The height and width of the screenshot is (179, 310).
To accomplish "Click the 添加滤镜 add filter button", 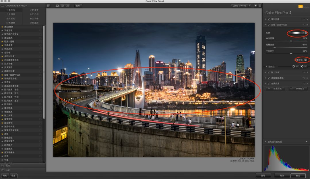I will tap(276, 89).
